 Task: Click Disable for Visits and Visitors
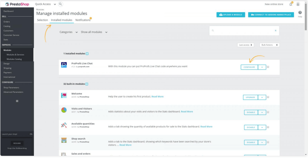(x=251, y=113)
